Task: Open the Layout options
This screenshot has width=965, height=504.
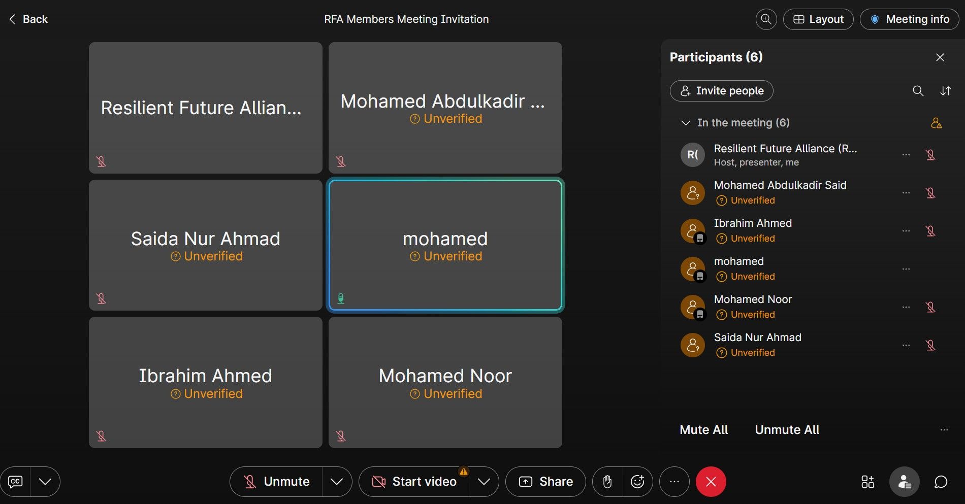Action: (x=818, y=19)
